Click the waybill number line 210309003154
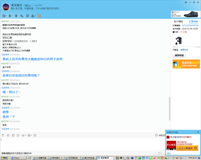Screen dimensions: 201x160 pos(19,41)
